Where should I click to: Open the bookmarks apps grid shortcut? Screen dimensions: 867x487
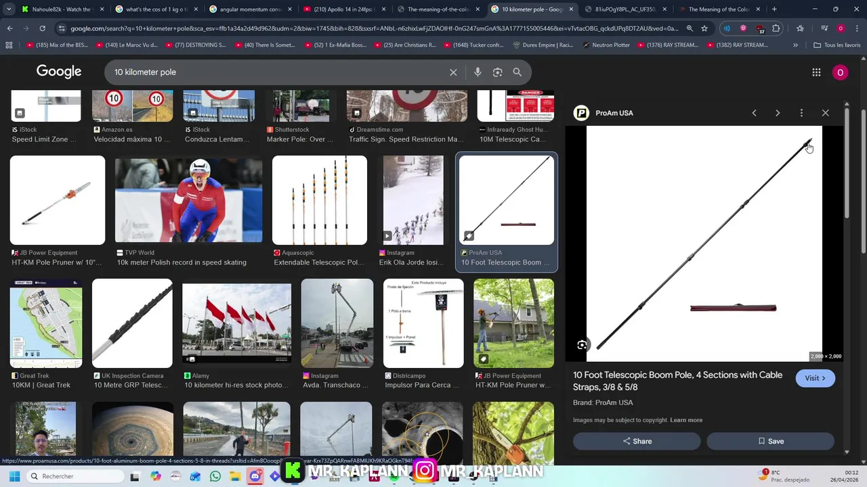tap(9, 45)
